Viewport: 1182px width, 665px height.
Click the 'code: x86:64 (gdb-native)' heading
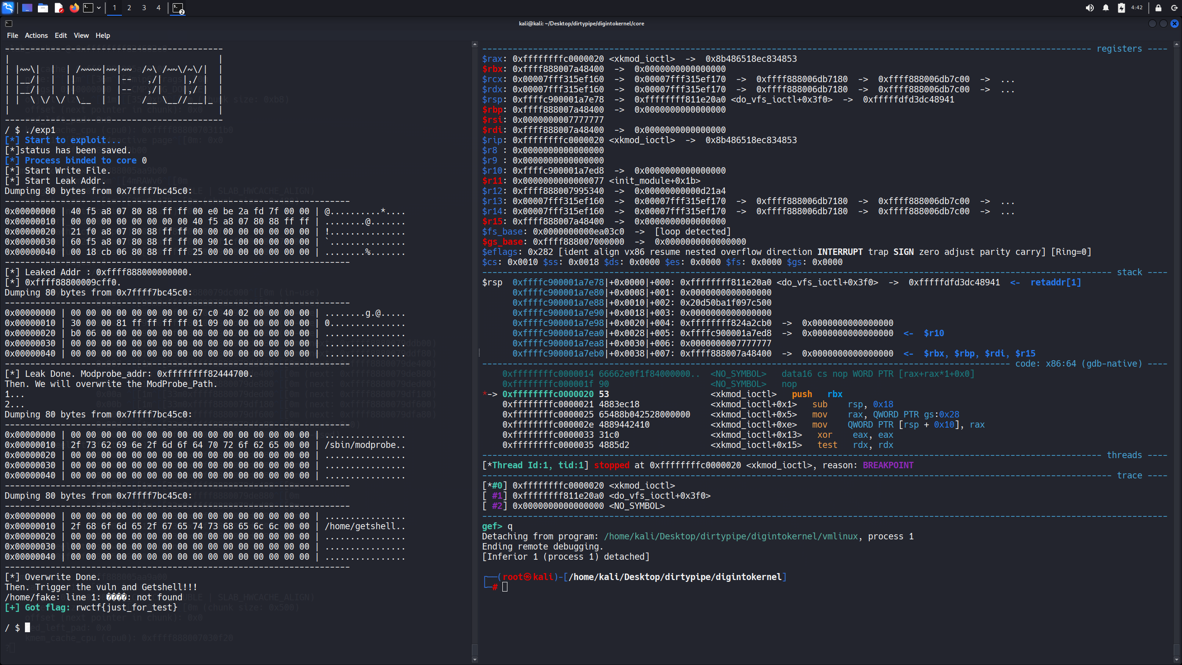pyautogui.click(x=1079, y=363)
